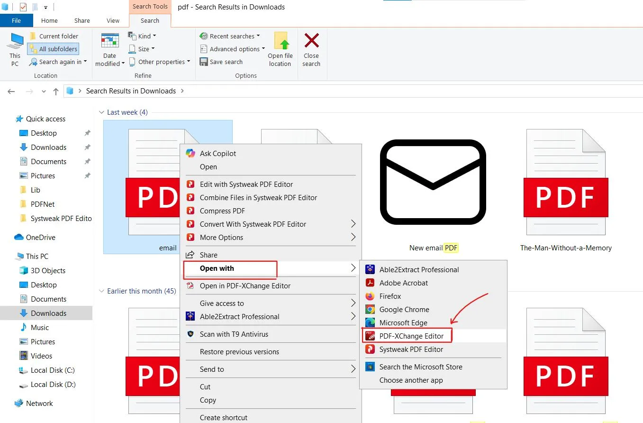Switch to the View ribbon tab
This screenshot has width=643, height=423.
113,20
